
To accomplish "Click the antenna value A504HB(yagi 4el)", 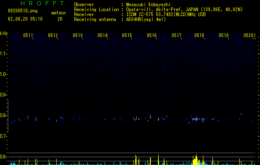I will click(146, 19).
